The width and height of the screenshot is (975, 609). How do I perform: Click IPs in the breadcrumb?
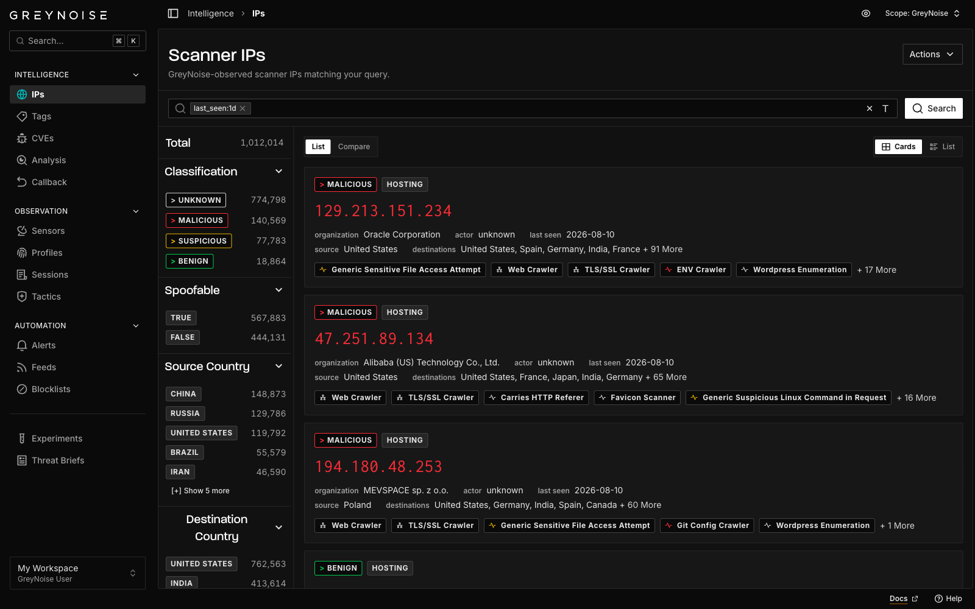pyautogui.click(x=258, y=13)
